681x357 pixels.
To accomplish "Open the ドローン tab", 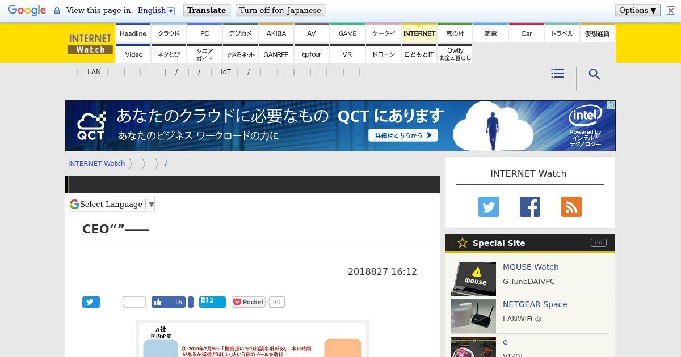I will click(384, 54).
